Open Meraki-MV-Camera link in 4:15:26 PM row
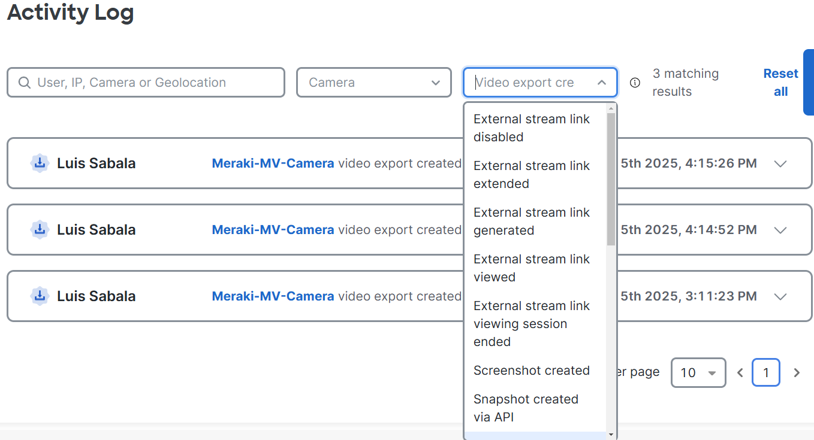This screenshot has width=814, height=440. point(273,163)
